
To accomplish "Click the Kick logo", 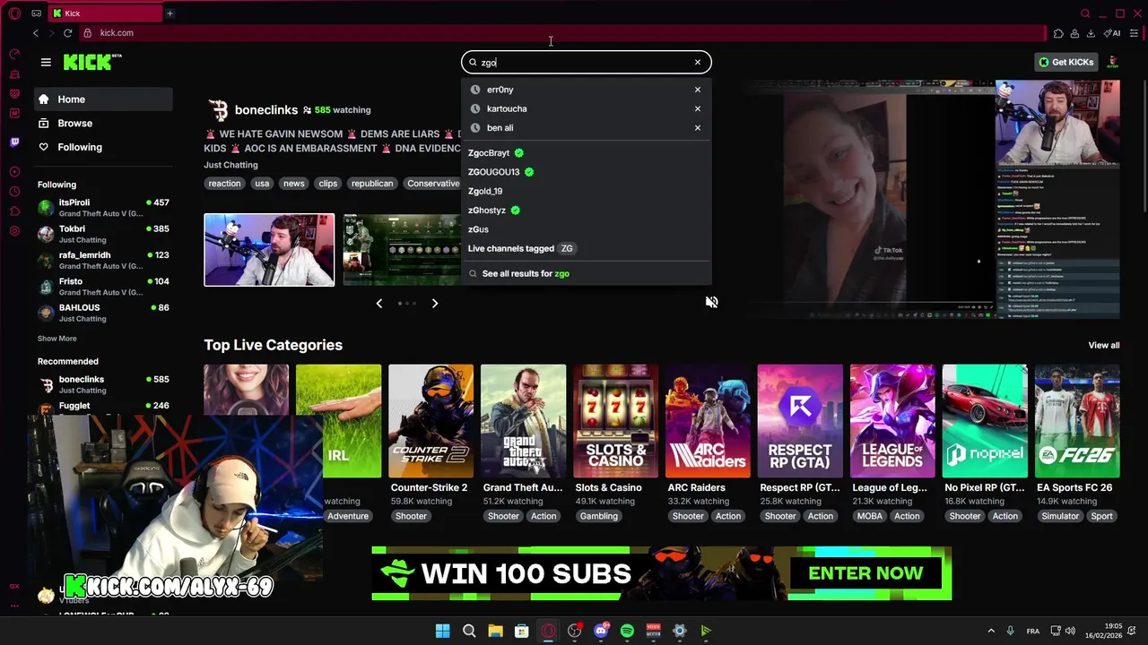I will tap(92, 62).
